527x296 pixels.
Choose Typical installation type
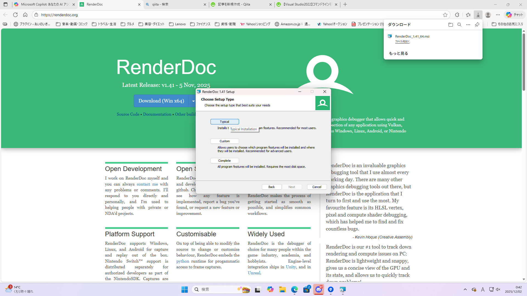(x=225, y=122)
